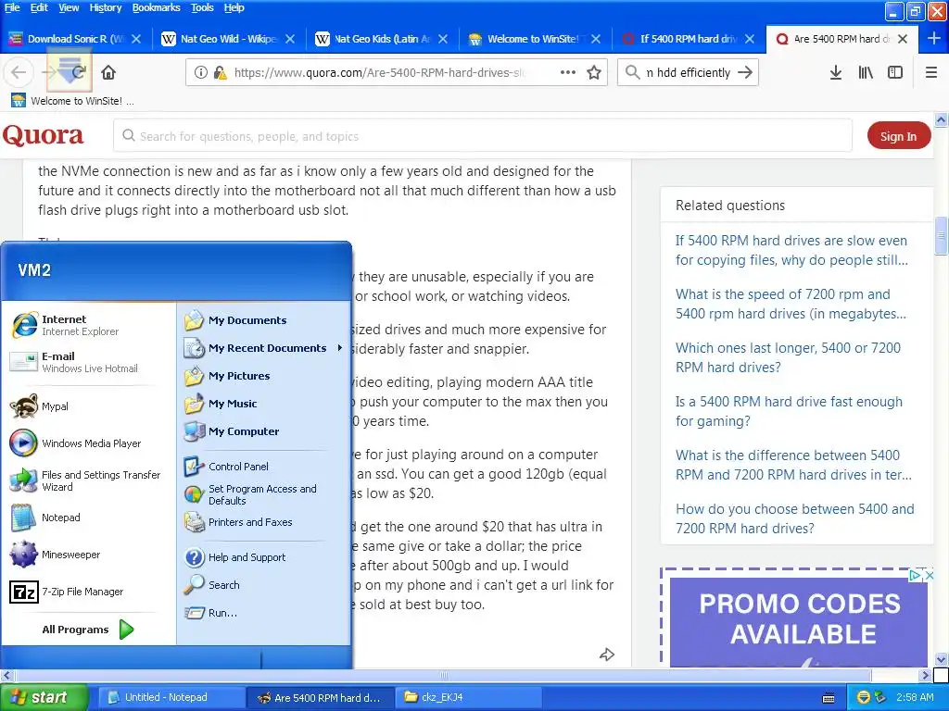Open Search from Start menu
The width and height of the screenshot is (949, 711).
pyautogui.click(x=212, y=585)
